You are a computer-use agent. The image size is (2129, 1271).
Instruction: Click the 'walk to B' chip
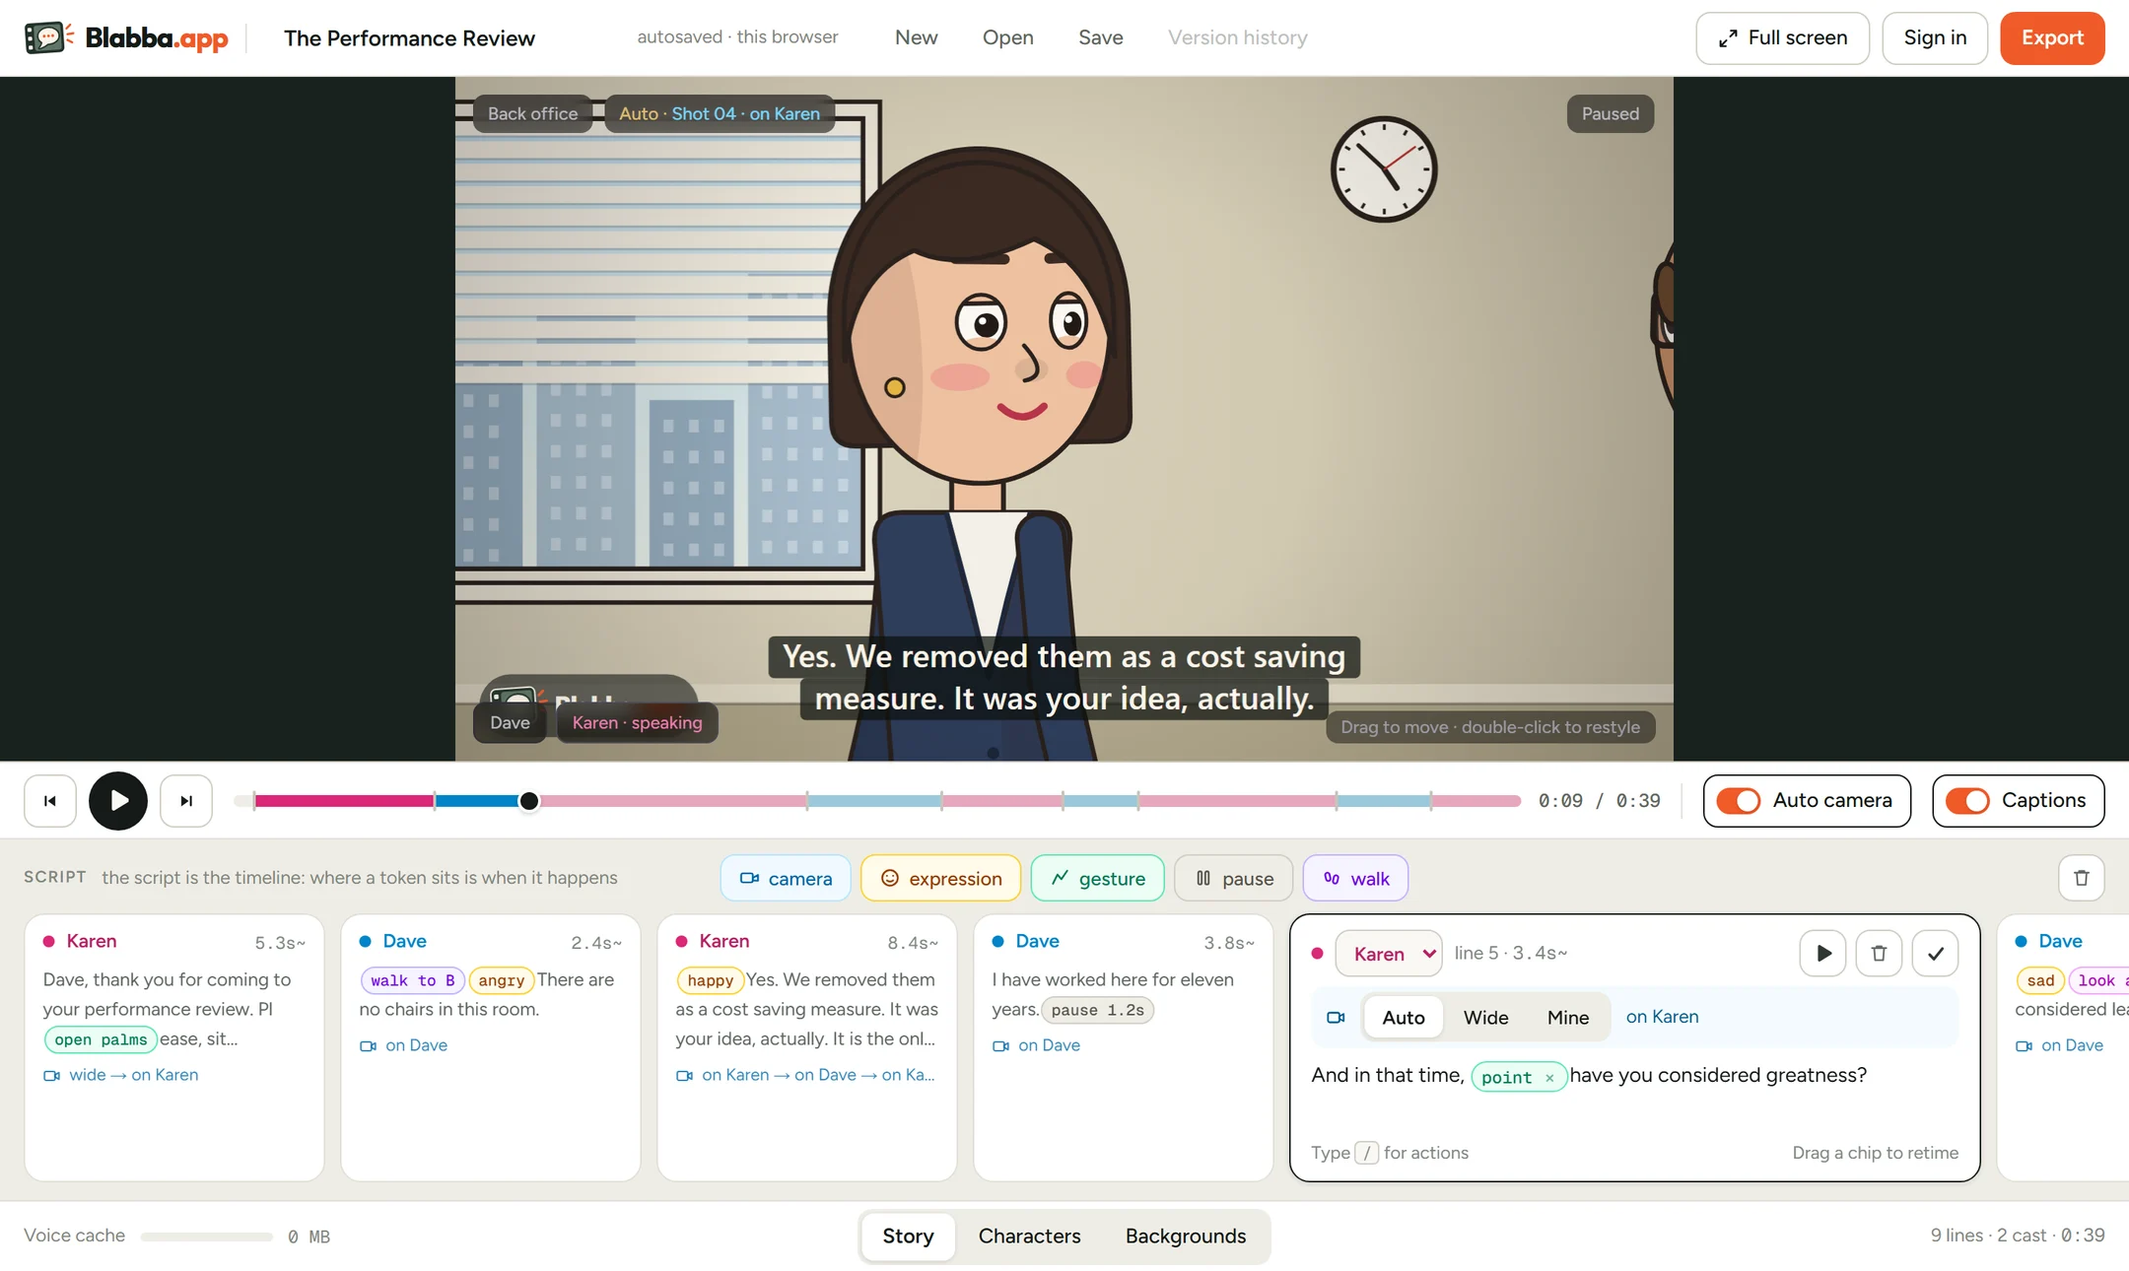tap(412, 980)
